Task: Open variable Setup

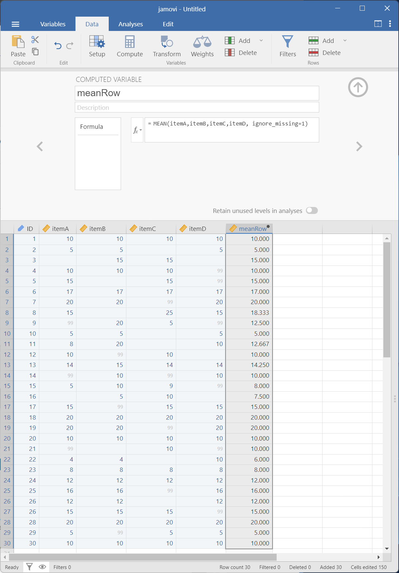Action: (x=97, y=46)
